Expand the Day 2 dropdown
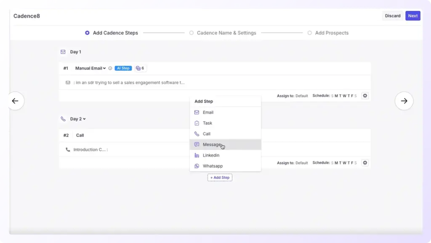The height and width of the screenshot is (243, 431). (76, 119)
